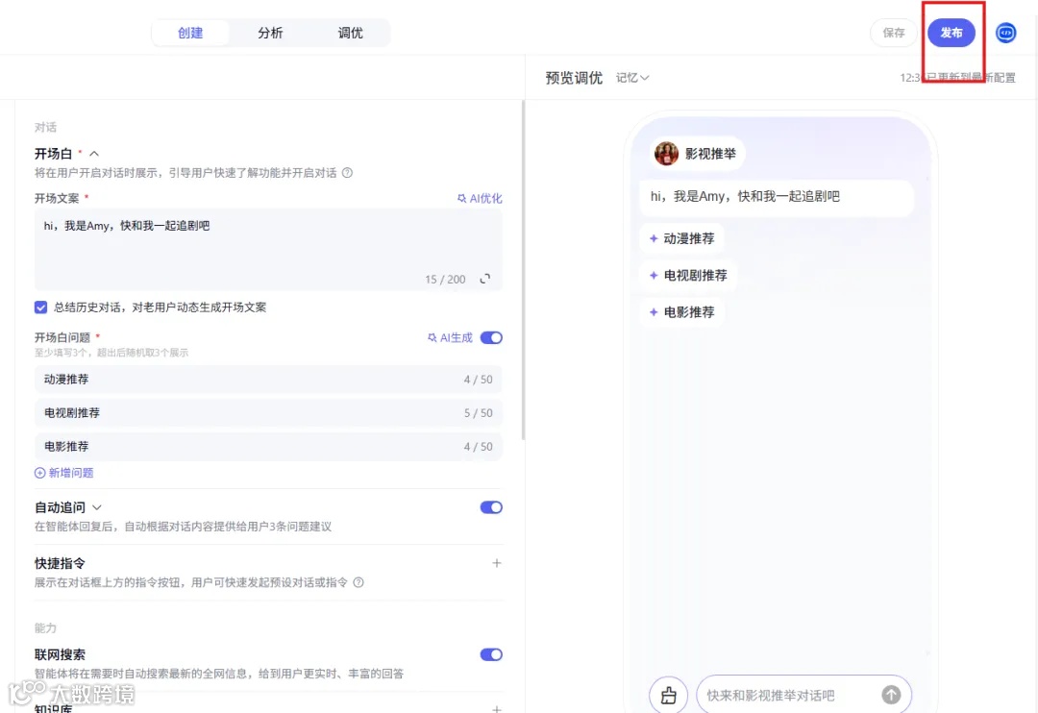Switch to the 分析 tab
Screen dimensions: 1038x713
[x=270, y=32]
